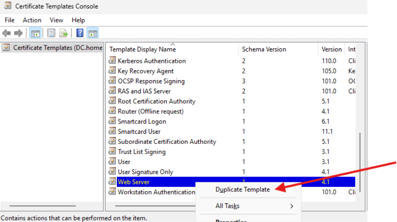The image size is (397, 222).
Task: Open the Action menu
Action: (32, 20)
